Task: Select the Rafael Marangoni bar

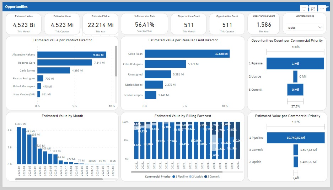Action: 39,86
